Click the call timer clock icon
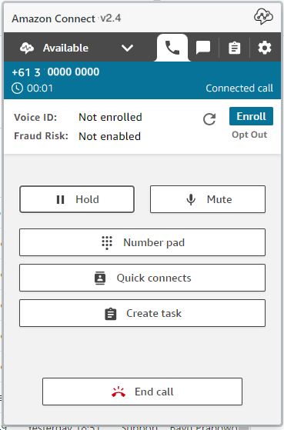The height and width of the screenshot is (430, 284). coord(17,88)
